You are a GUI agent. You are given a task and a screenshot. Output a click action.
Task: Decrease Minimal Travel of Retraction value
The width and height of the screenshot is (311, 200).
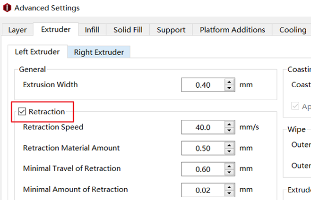click(229, 172)
